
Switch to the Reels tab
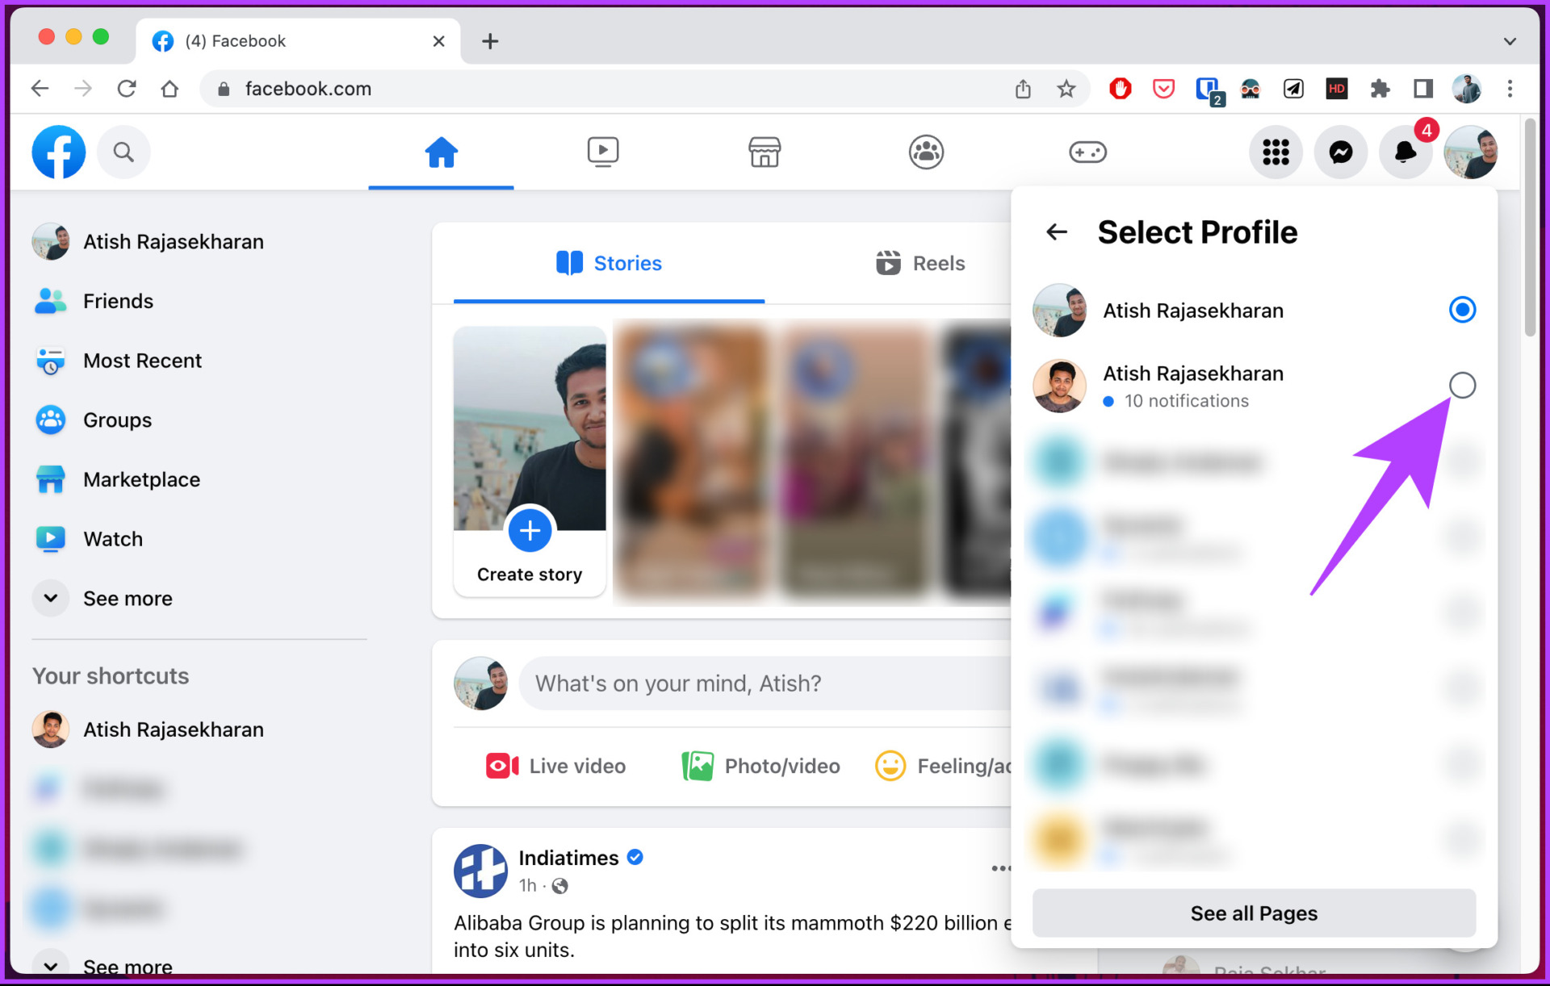click(x=920, y=263)
